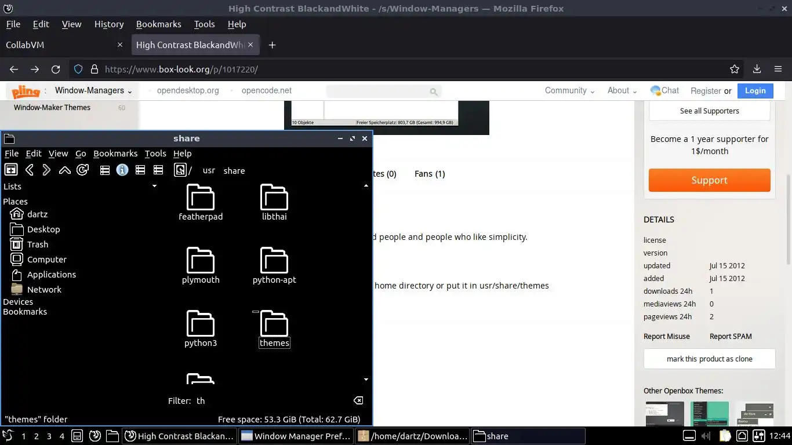The image size is (792, 445).
Task: Open folder properties info icon
Action: (122, 170)
